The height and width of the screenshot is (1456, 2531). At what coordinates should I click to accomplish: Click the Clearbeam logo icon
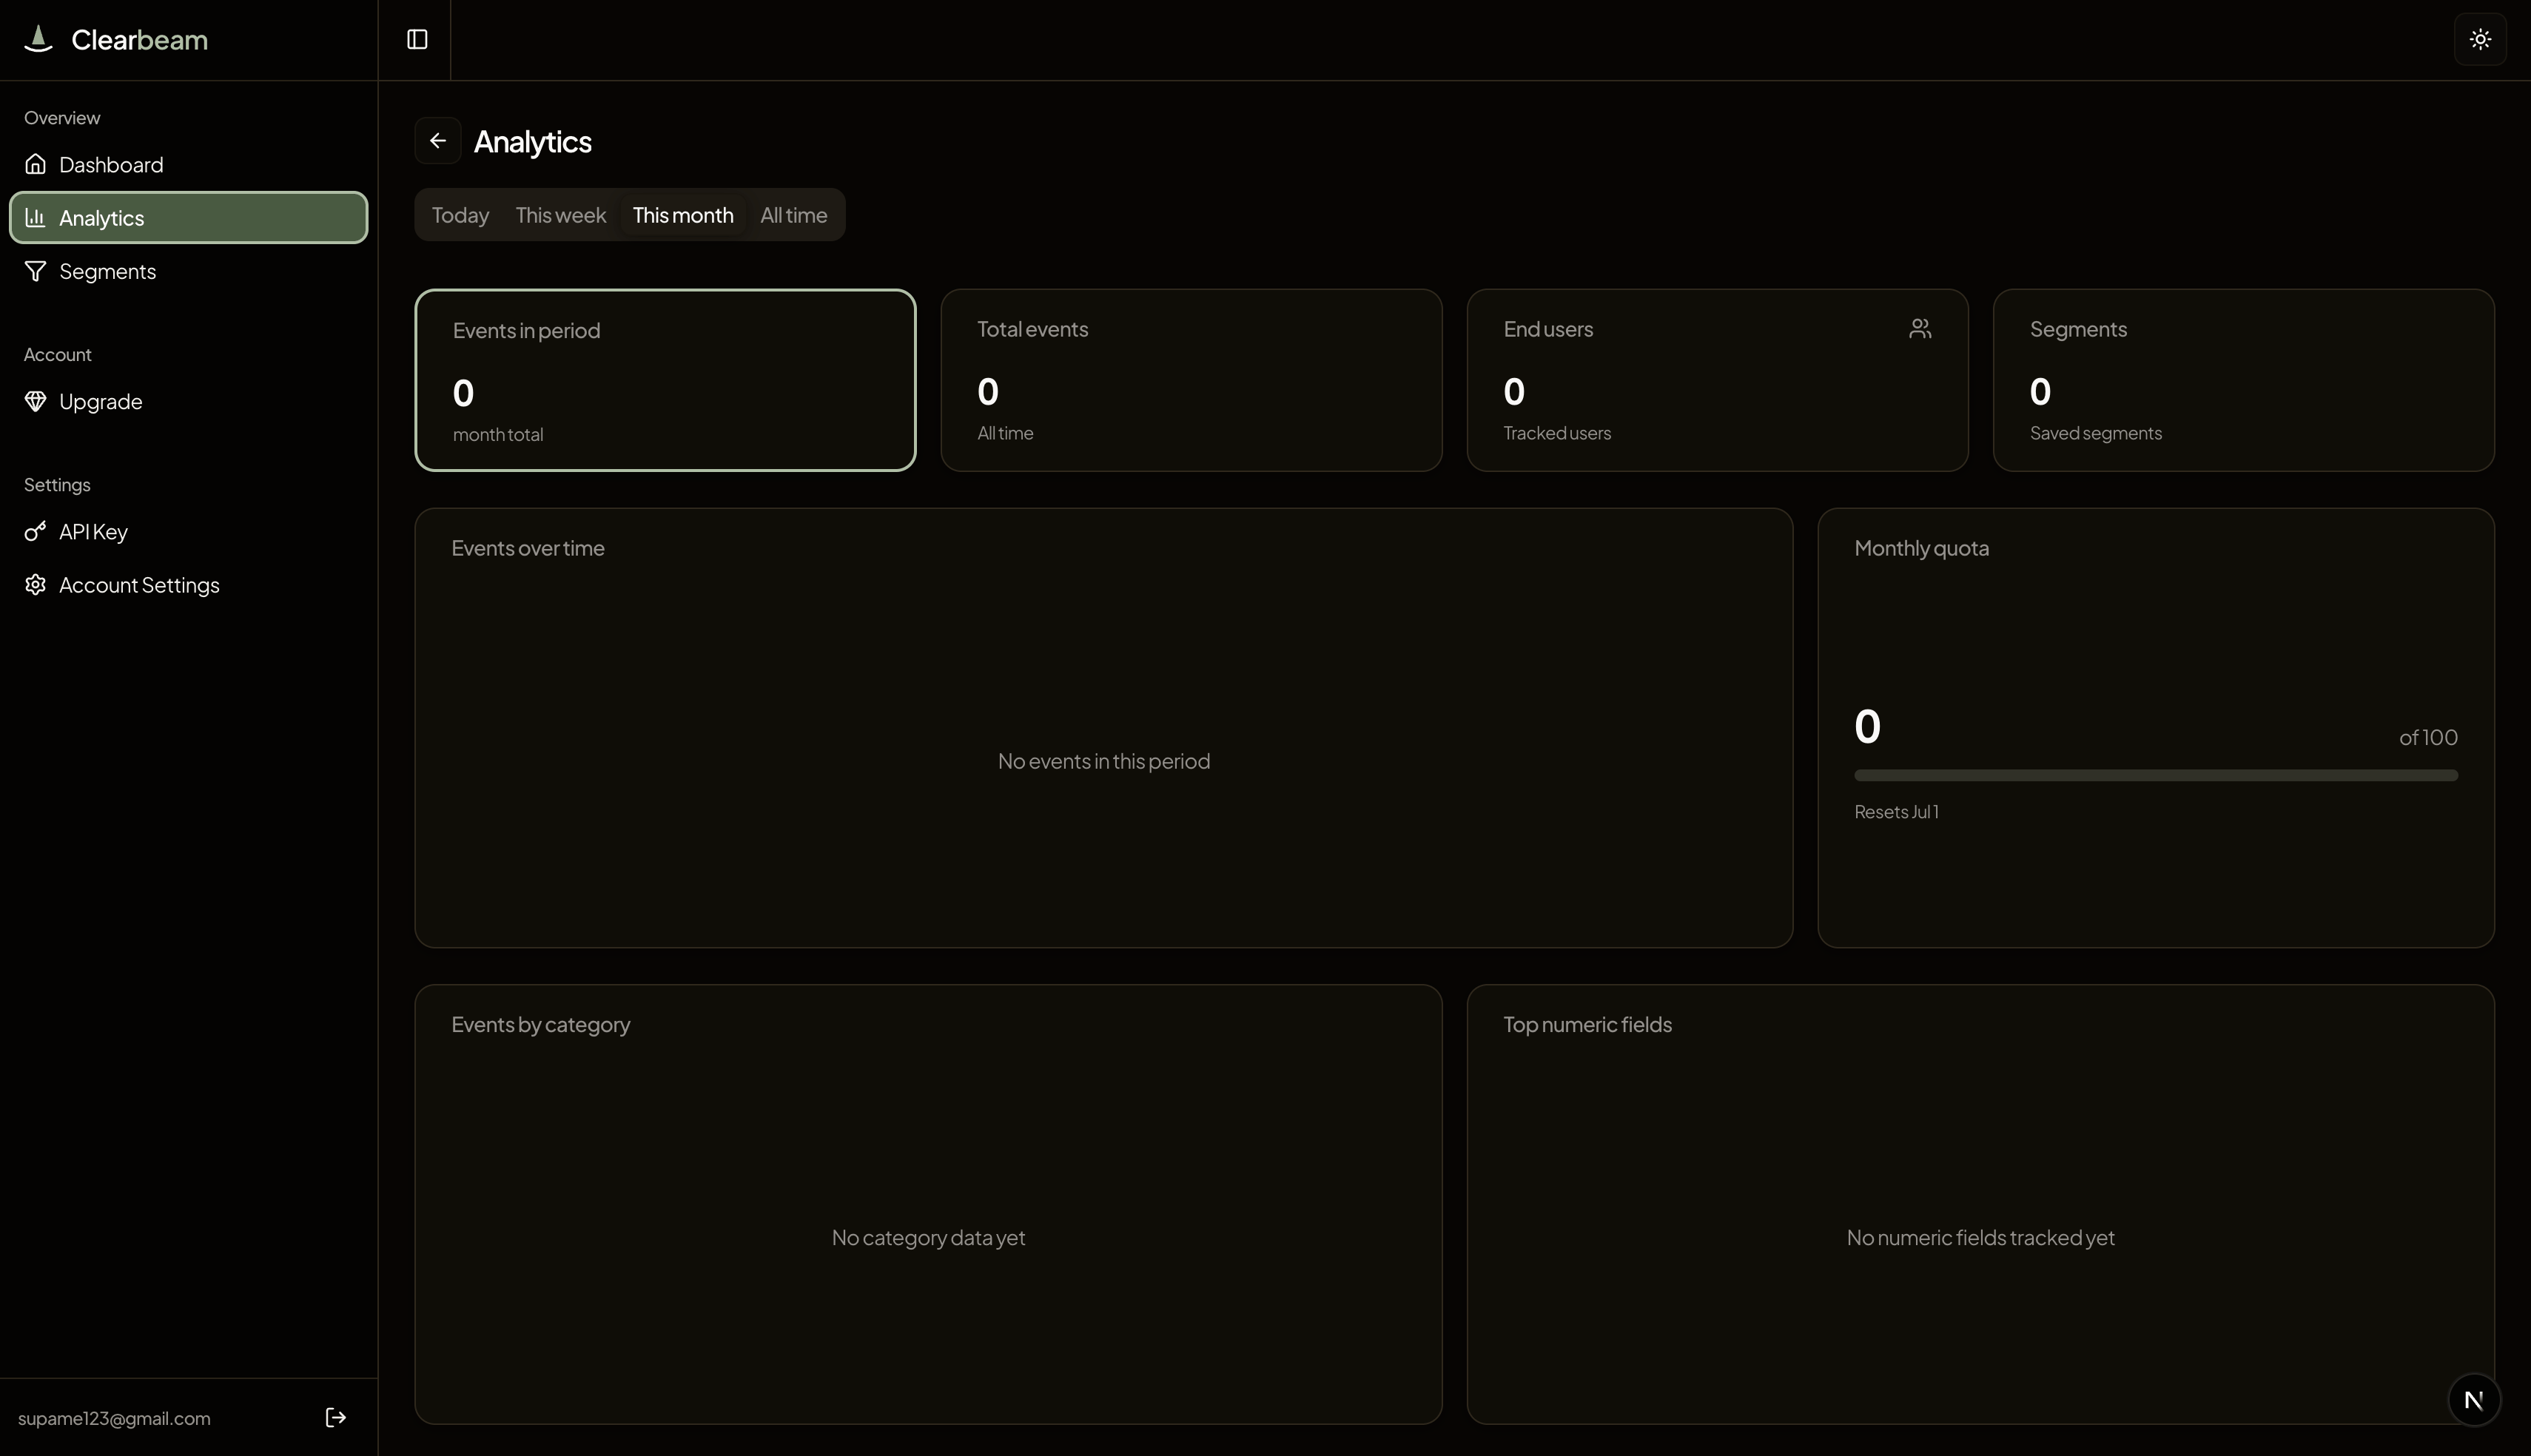[38, 39]
